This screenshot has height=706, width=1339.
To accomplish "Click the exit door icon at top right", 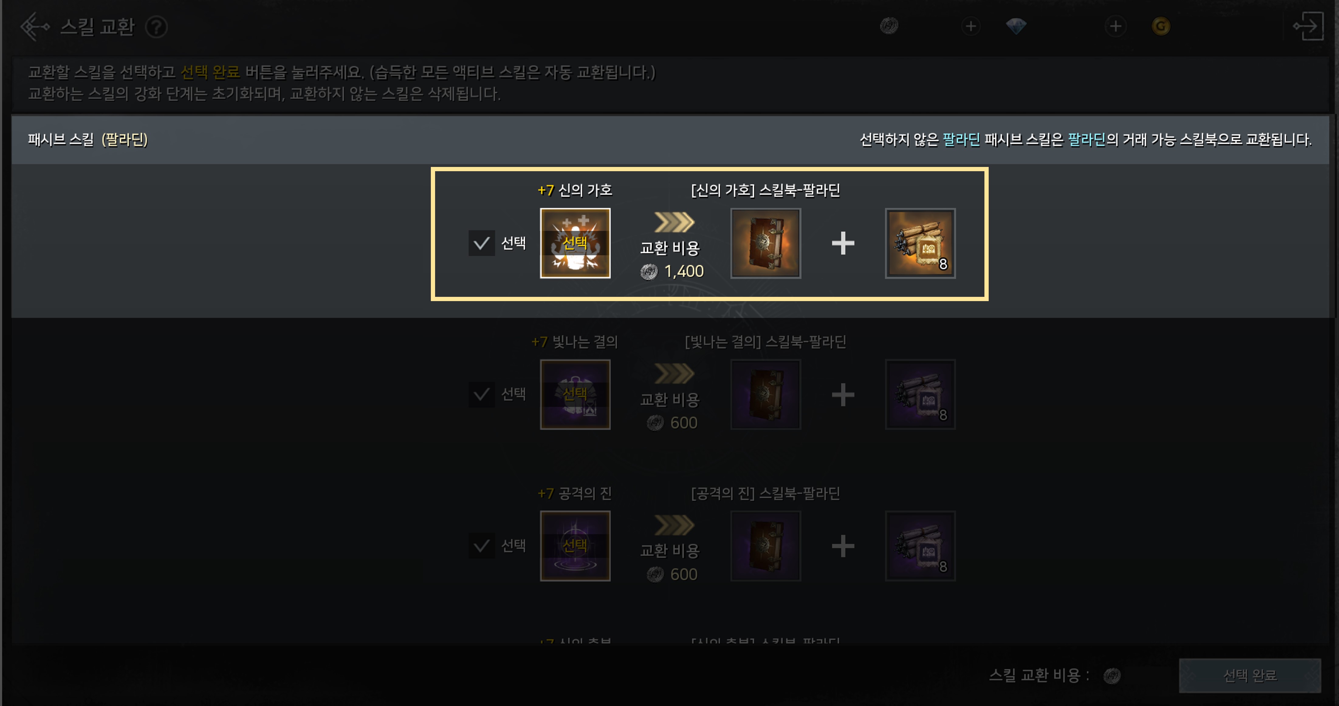I will 1308,26.
